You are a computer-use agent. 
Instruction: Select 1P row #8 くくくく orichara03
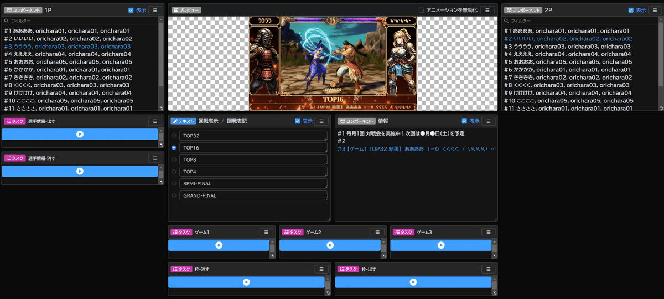click(80, 85)
